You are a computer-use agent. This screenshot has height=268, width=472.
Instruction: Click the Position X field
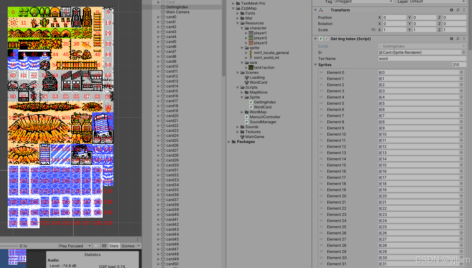tap(394, 18)
